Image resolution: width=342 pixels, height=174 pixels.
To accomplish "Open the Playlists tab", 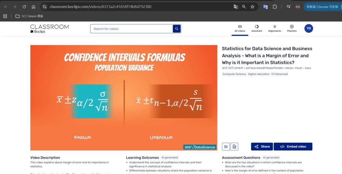I will (292, 29).
